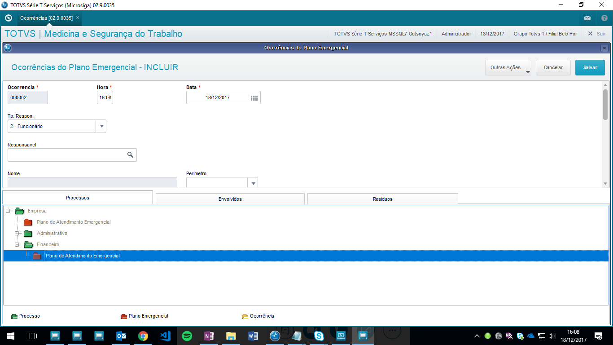Image resolution: width=613 pixels, height=345 pixels.
Task: Switch to the Processos tab
Action: (x=78, y=198)
